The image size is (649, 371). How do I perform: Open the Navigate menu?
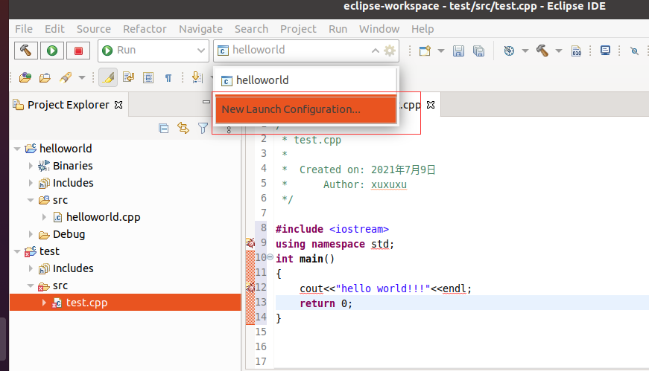(x=200, y=29)
